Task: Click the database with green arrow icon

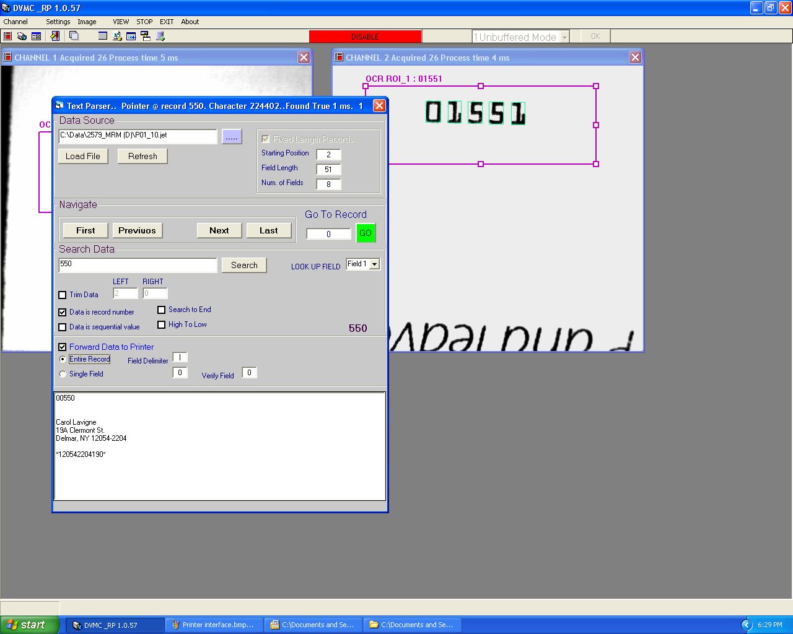Action: (x=160, y=37)
